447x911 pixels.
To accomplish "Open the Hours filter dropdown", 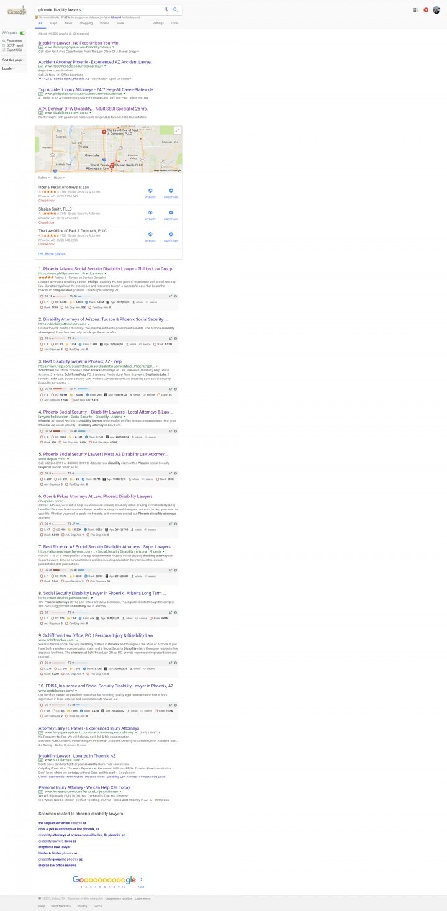I will point(59,178).
